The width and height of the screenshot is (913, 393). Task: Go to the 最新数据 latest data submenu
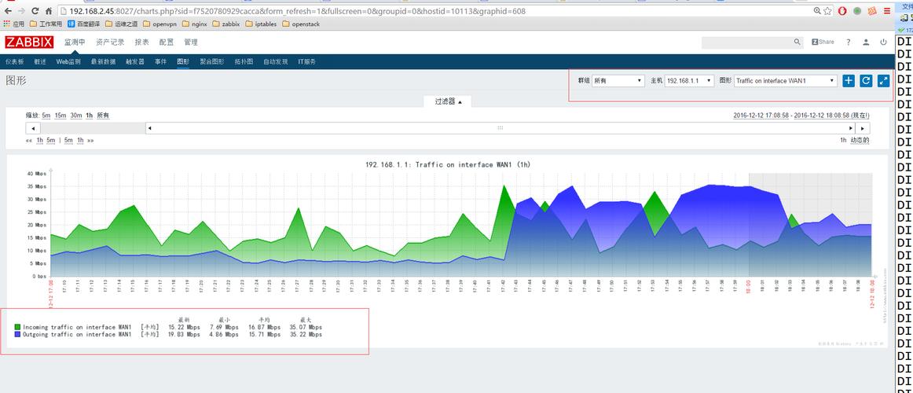click(x=103, y=61)
